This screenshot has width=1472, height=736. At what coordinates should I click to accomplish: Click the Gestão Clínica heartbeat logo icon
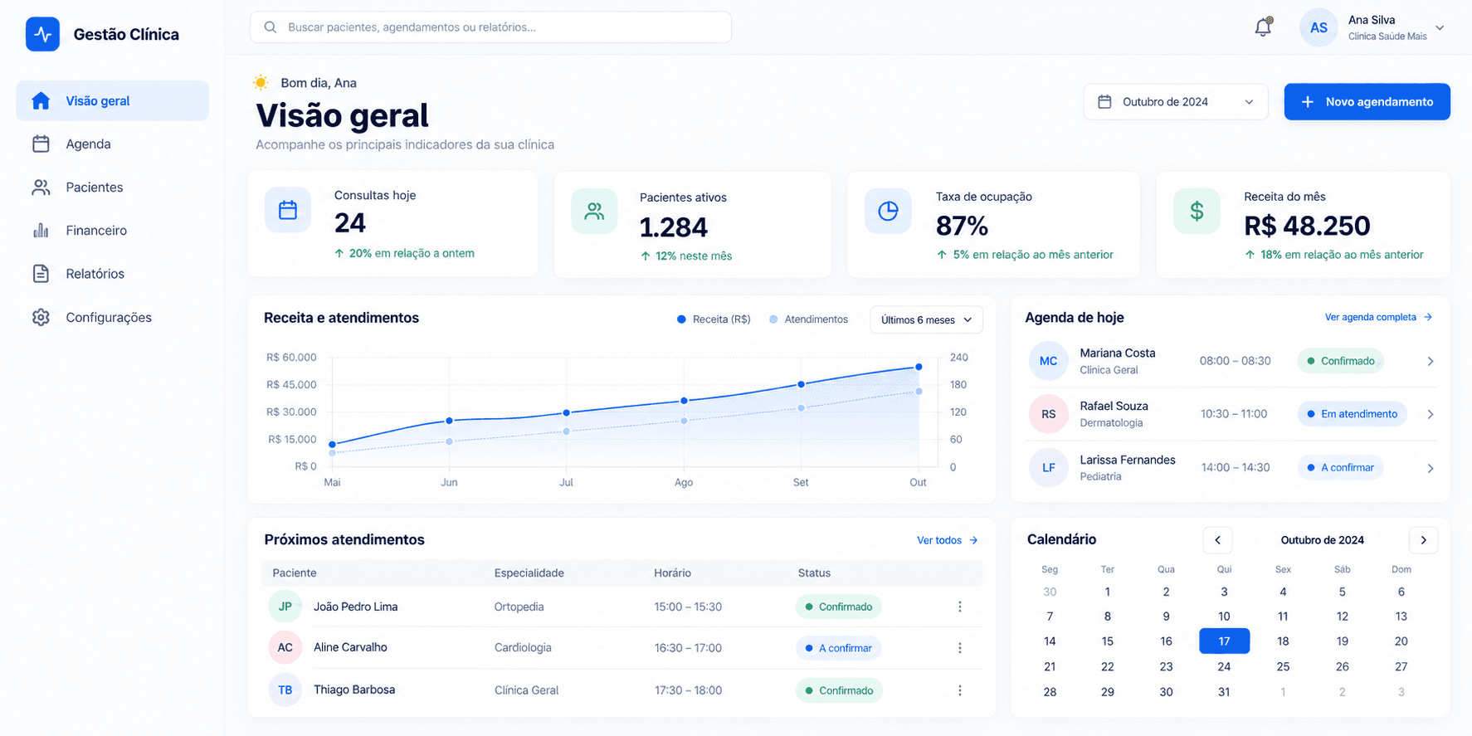42,34
